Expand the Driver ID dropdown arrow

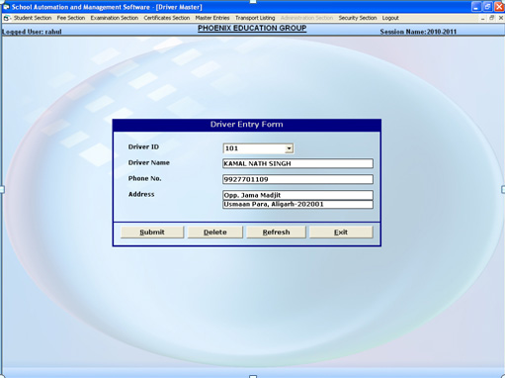click(289, 148)
